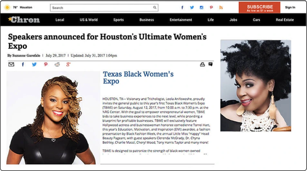Screen dimensions: 307x171
Task: Open the Twitter icon in top header
Action: [x=192, y=7]
